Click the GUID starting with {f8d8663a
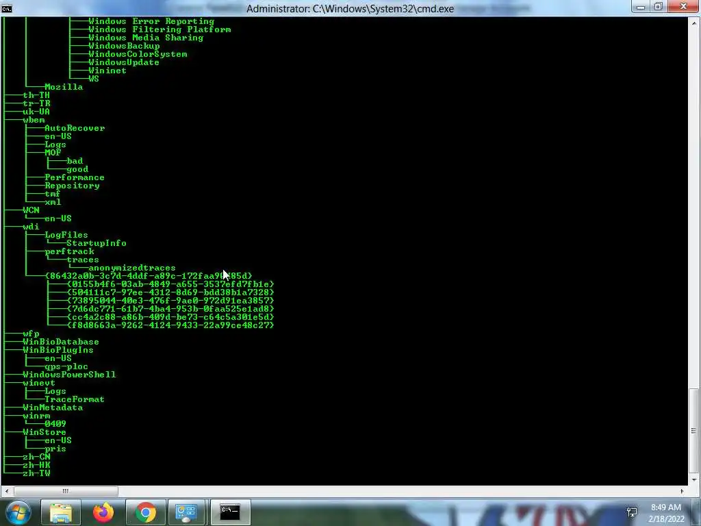701x526 pixels. (x=170, y=325)
